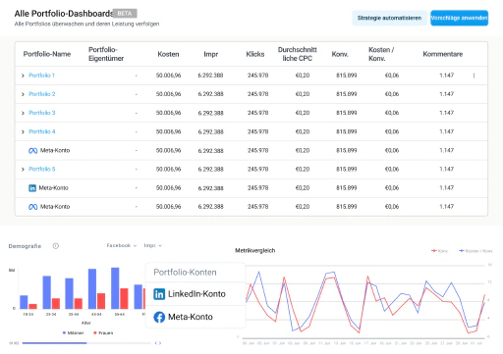Open the Portfolio 4 link
503x354 pixels.
42,131
